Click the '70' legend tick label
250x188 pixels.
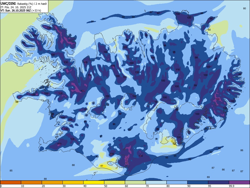(x=147, y=186)
